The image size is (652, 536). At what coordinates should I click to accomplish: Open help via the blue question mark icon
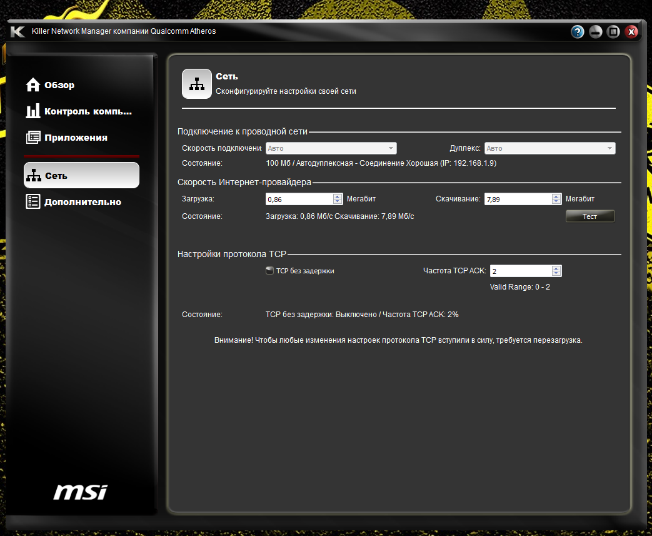(x=577, y=32)
